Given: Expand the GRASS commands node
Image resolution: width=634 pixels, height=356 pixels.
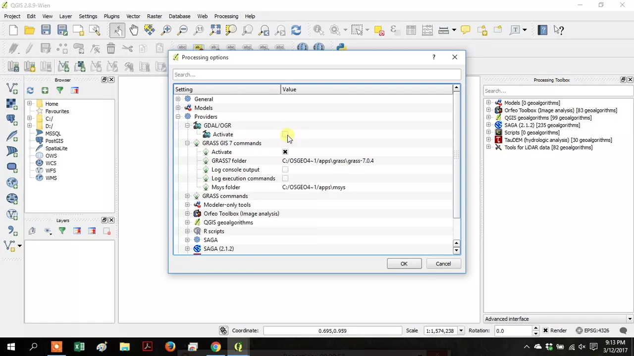Looking at the screenshot, I should click(187, 196).
